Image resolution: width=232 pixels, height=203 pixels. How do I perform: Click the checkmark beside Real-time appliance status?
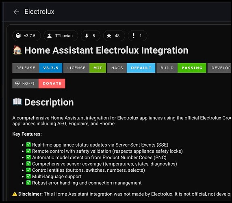(28, 145)
